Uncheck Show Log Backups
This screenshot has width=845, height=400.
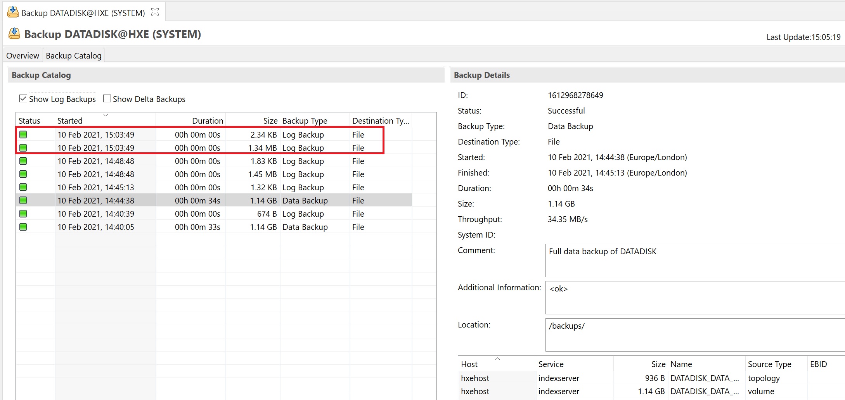23,98
